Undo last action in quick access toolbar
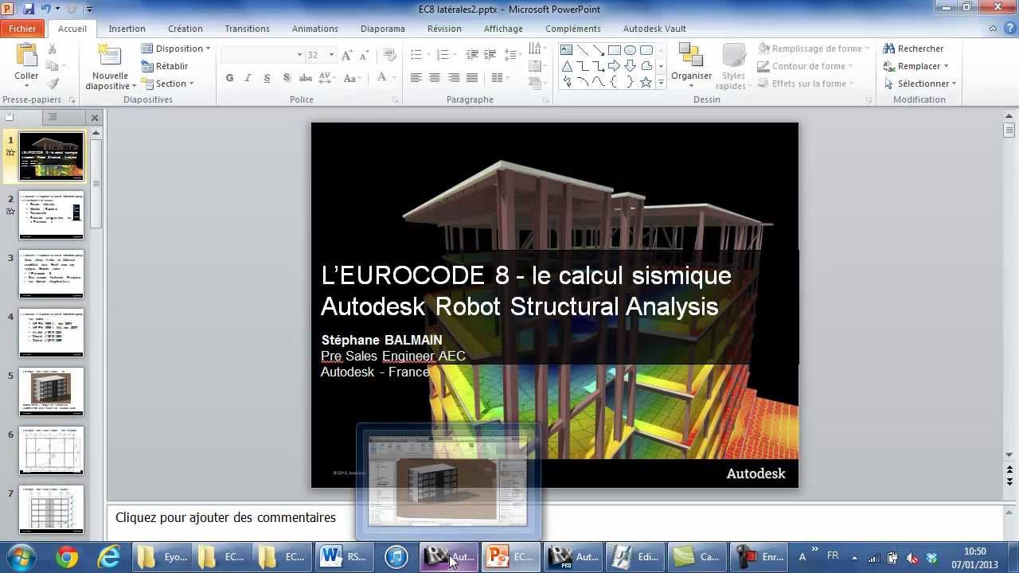 (46, 9)
